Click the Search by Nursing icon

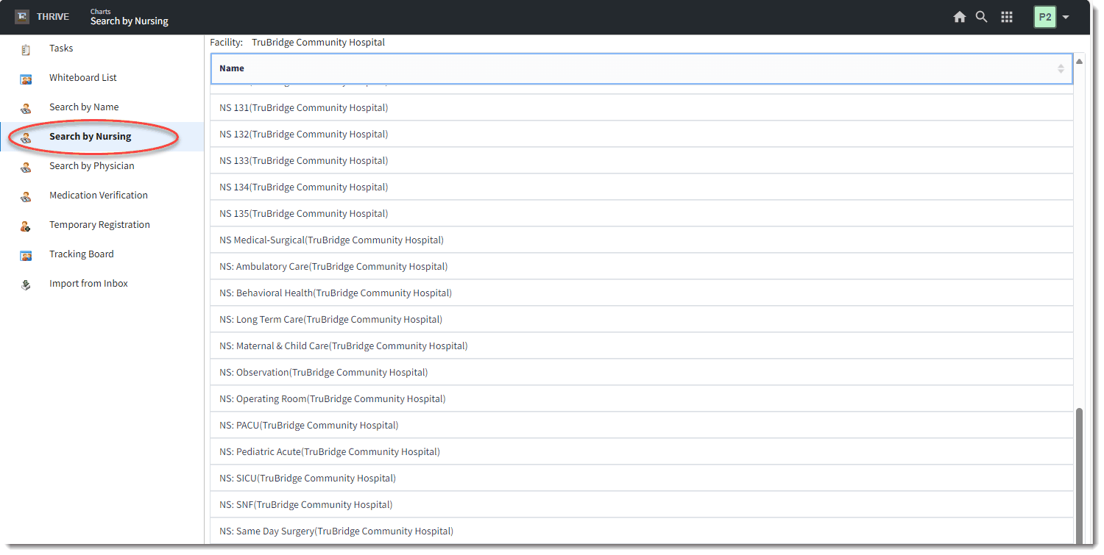coord(26,137)
